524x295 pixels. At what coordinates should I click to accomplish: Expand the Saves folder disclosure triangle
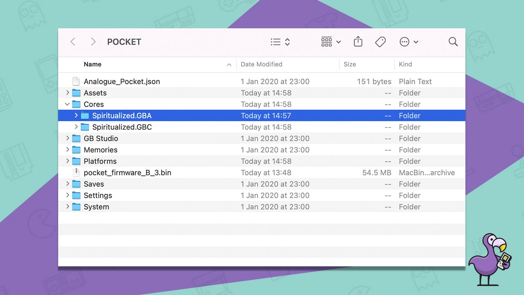point(67,184)
